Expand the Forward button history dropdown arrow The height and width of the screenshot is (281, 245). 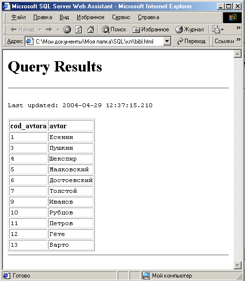click(x=58, y=29)
